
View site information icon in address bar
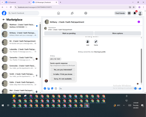coord(15,7)
